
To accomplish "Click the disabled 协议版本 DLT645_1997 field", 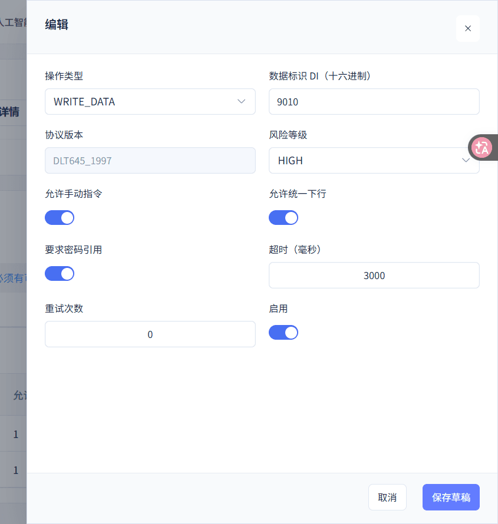I will coord(150,160).
